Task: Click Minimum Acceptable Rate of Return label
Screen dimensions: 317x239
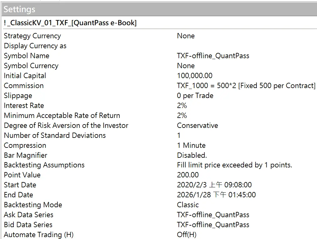Action: pos(62,115)
